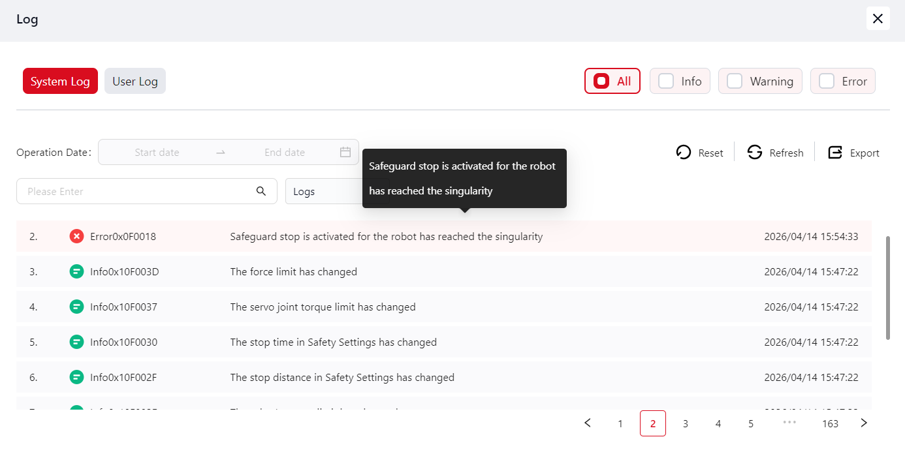Click the vertical scrollbar of log list

(887, 287)
